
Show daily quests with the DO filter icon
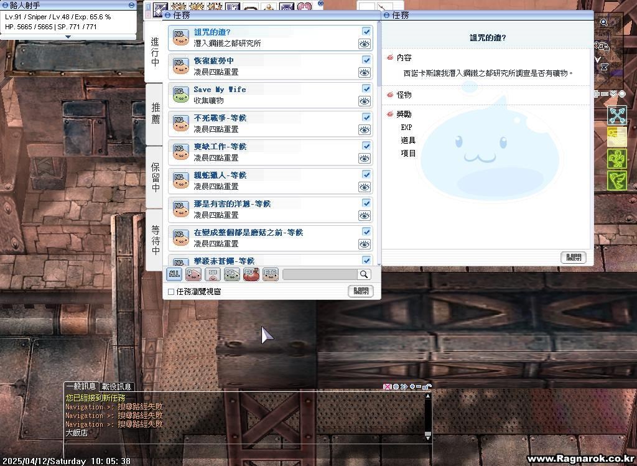pyautogui.click(x=232, y=274)
